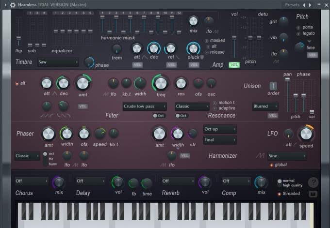Switch normal / high quality toggle

[280, 183]
